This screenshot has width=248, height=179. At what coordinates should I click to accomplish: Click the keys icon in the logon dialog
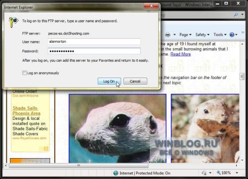point(13,22)
